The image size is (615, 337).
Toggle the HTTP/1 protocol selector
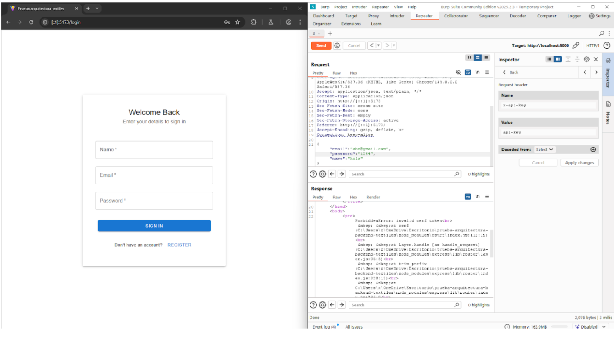tap(593, 45)
